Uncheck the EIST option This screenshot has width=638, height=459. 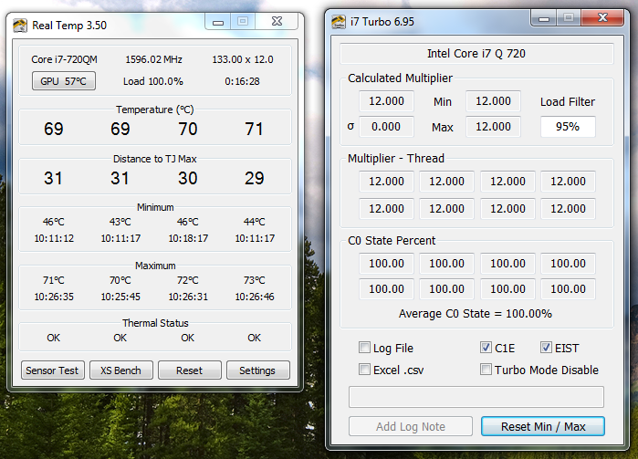pos(546,348)
